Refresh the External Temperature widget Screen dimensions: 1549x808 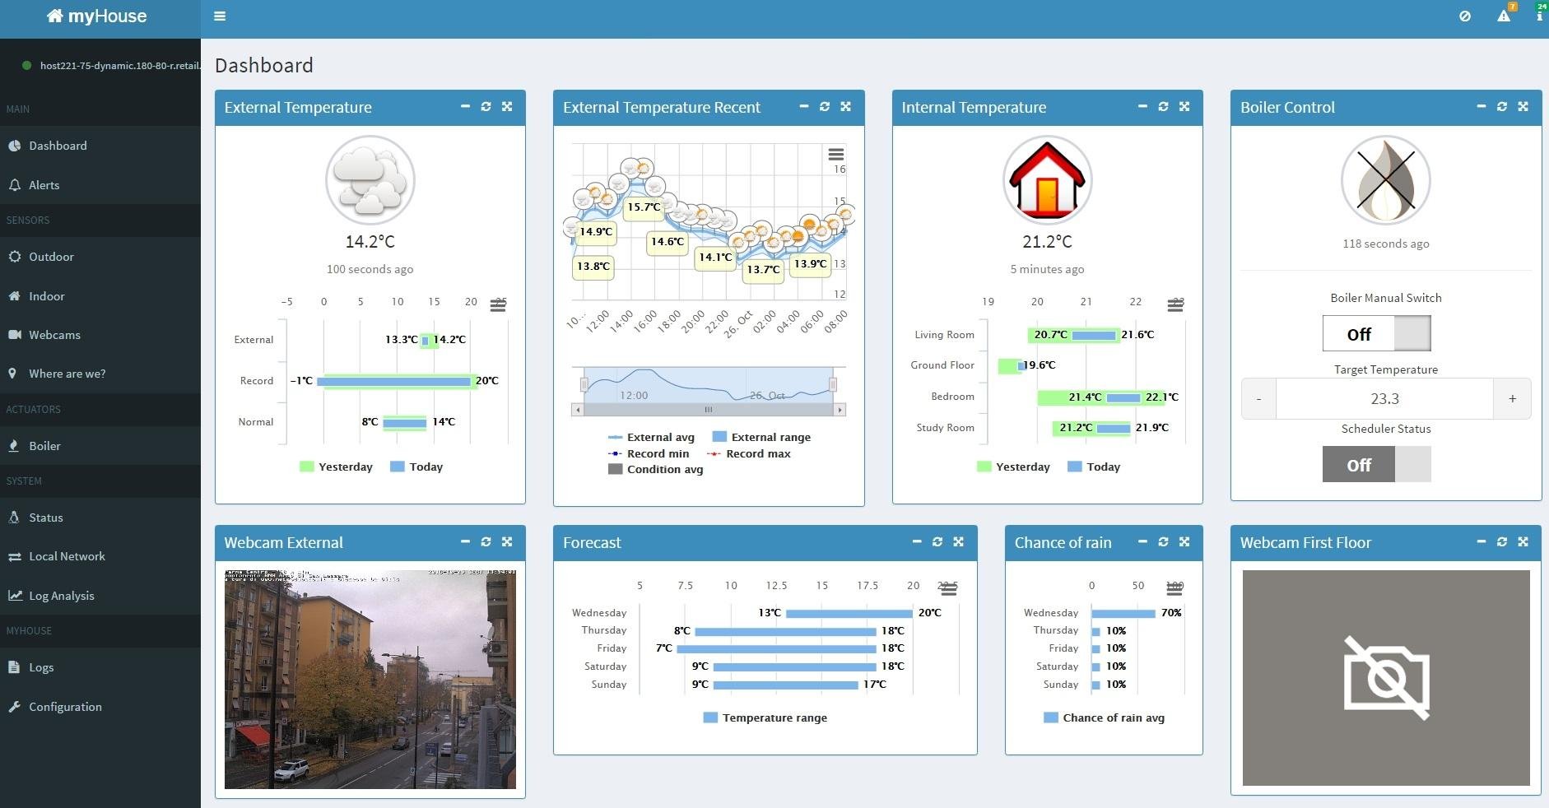(486, 107)
